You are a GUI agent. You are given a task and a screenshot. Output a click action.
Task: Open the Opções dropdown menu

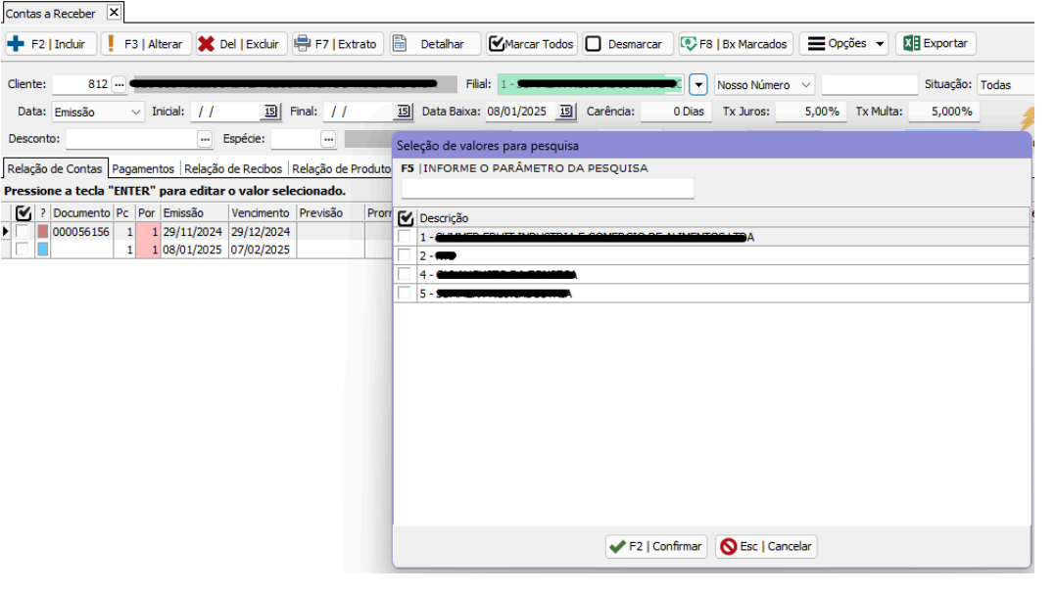(x=880, y=44)
